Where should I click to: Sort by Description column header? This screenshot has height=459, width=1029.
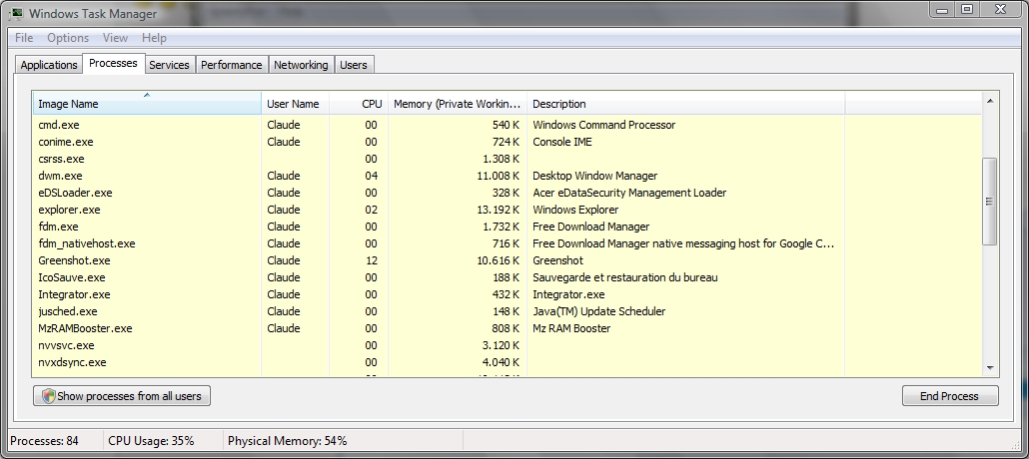click(685, 104)
